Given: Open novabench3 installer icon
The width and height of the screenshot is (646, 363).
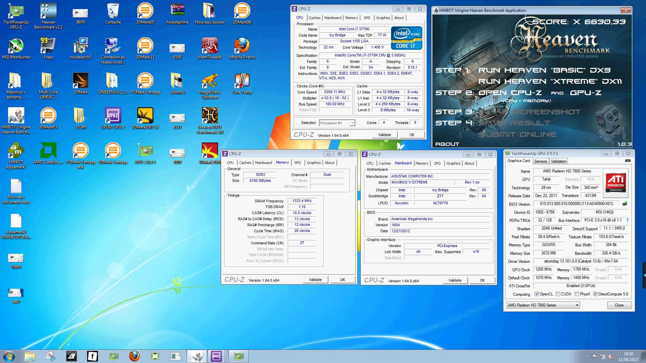Looking at the screenshot, I should (80, 49).
